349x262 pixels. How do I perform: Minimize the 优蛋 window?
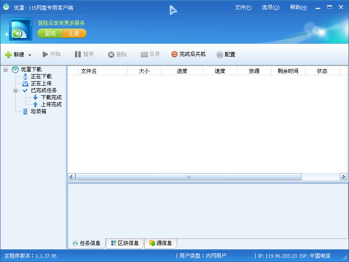(x=318, y=7)
